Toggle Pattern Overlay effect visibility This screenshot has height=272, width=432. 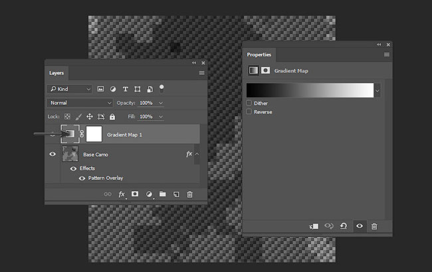pos(82,178)
